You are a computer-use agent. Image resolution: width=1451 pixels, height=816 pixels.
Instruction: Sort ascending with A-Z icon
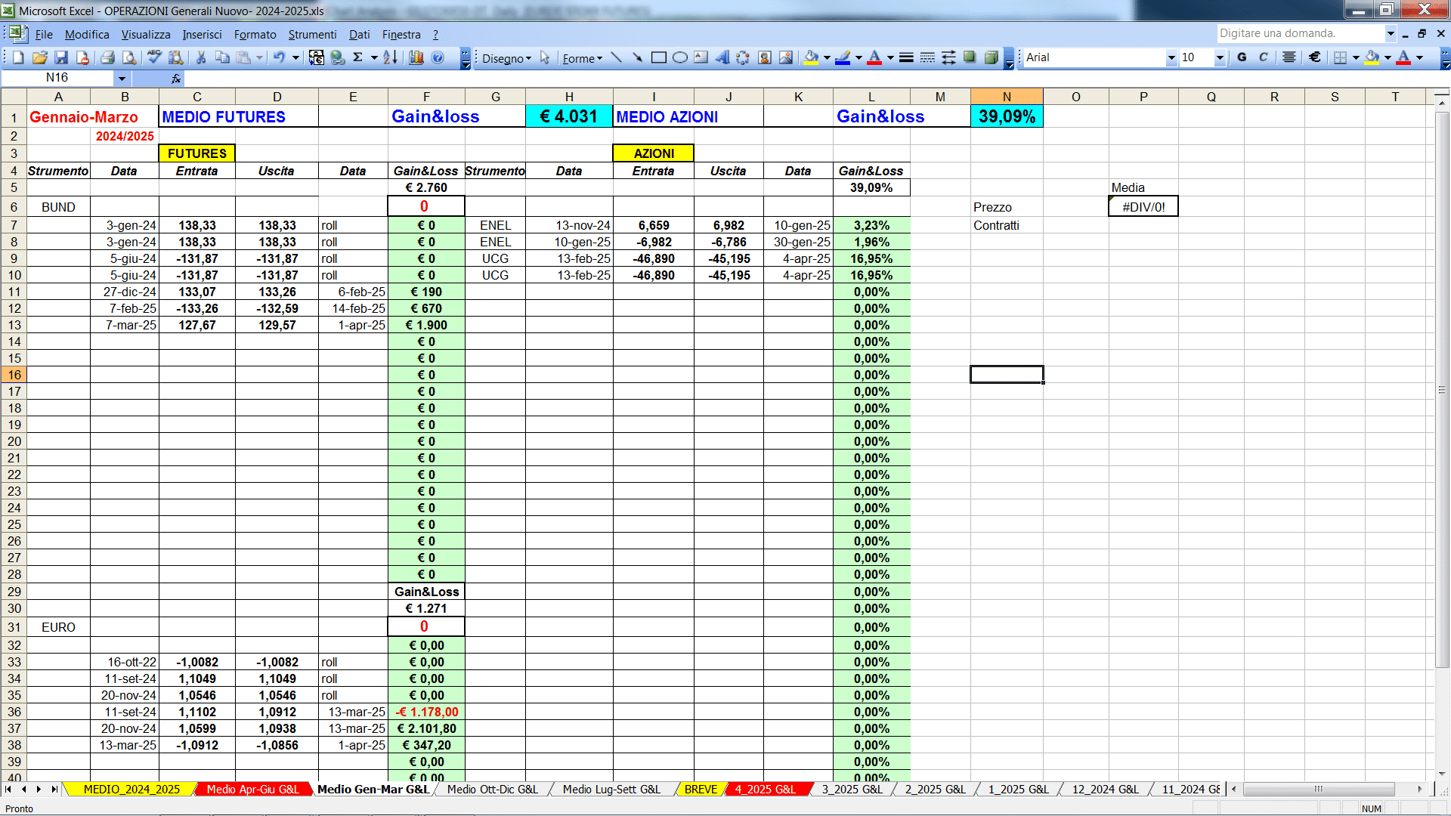point(390,57)
